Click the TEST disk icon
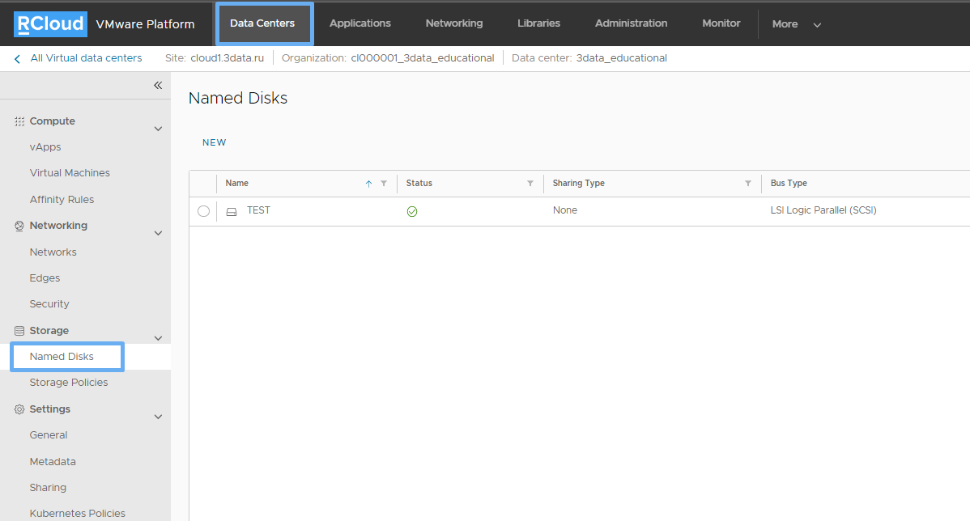 click(x=232, y=211)
